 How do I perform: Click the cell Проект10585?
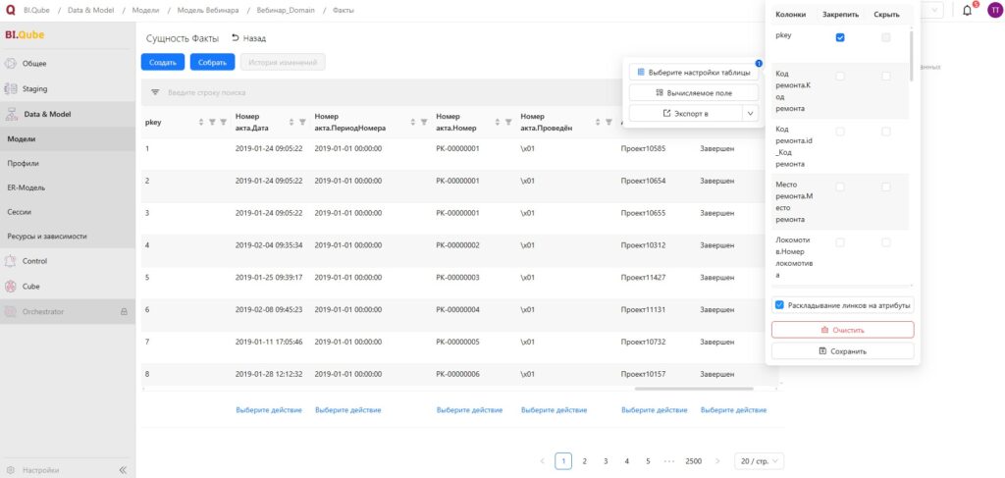[x=644, y=148]
